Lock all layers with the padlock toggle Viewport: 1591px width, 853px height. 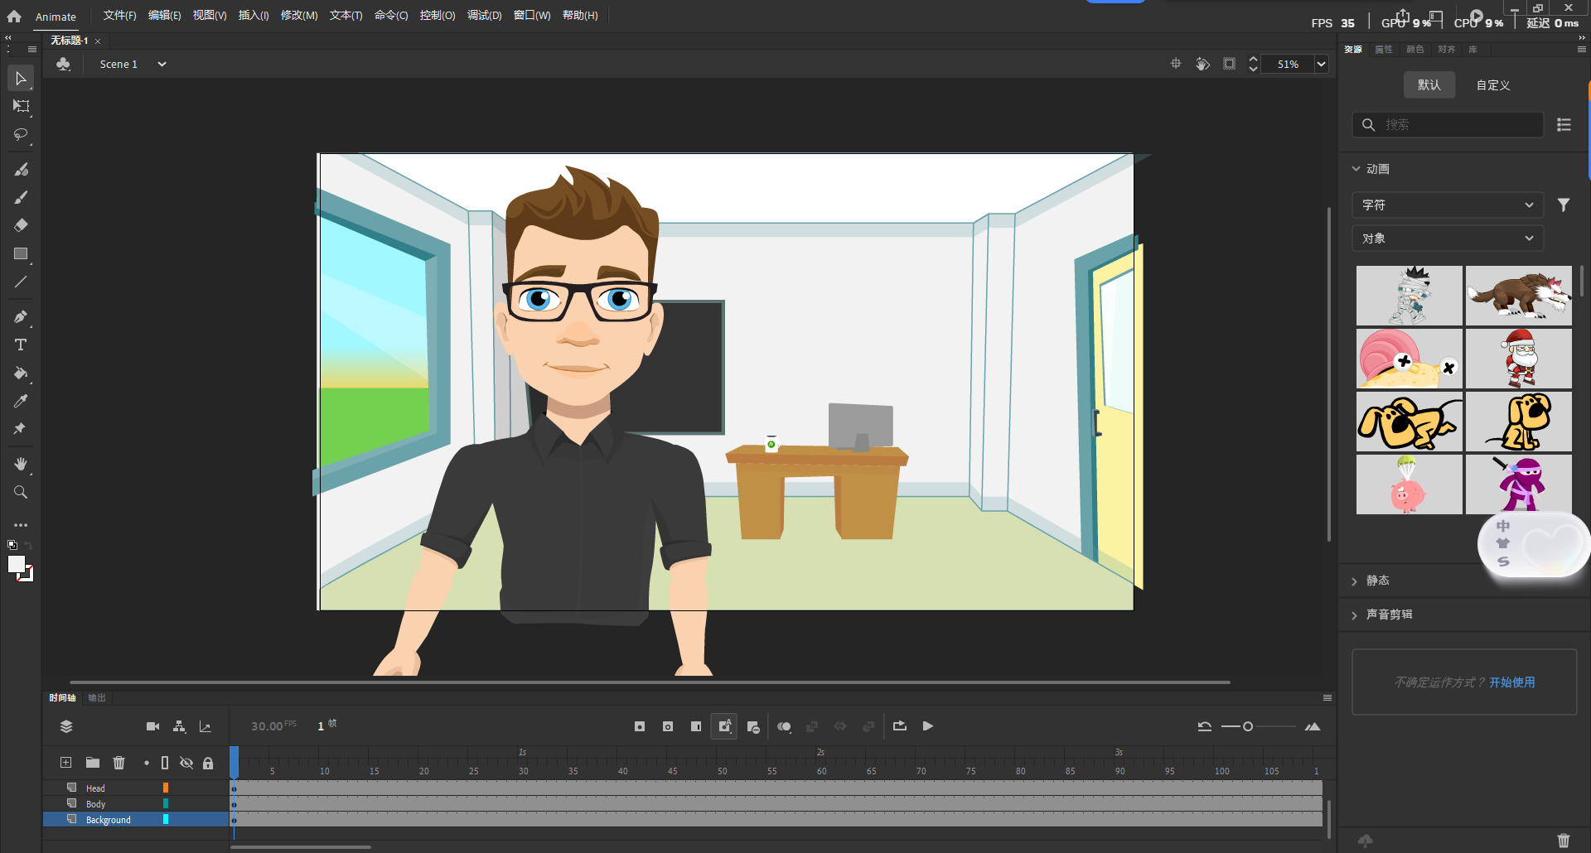pyautogui.click(x=208, y=763)
